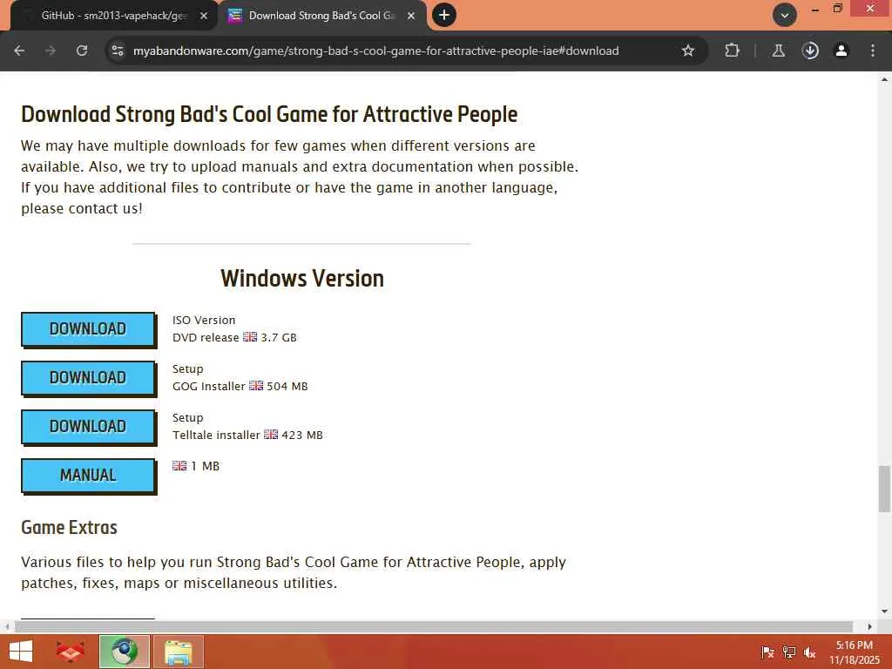
Task: Expand the tab search dropdown arrow
Action: coord(785,16)
